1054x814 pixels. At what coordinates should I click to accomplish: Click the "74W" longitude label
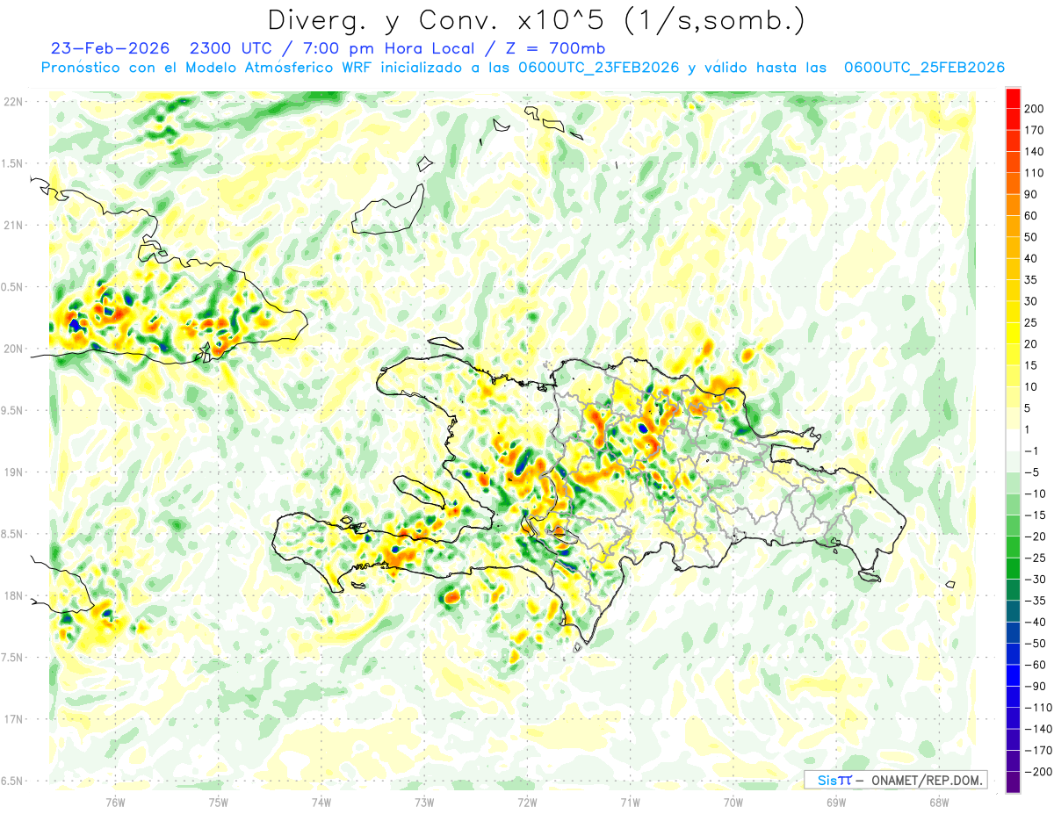point(321,802)
